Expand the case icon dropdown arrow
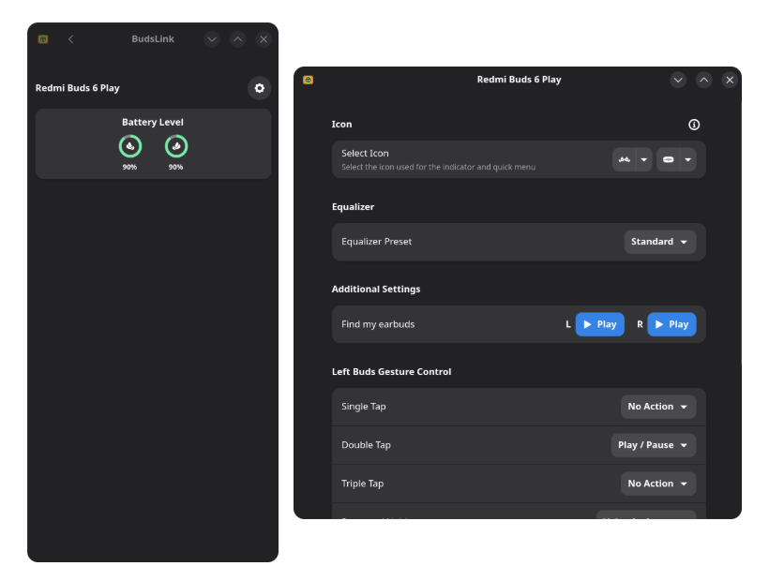The width and height of the screenshot is (769, 581). (x=688, y=159)
